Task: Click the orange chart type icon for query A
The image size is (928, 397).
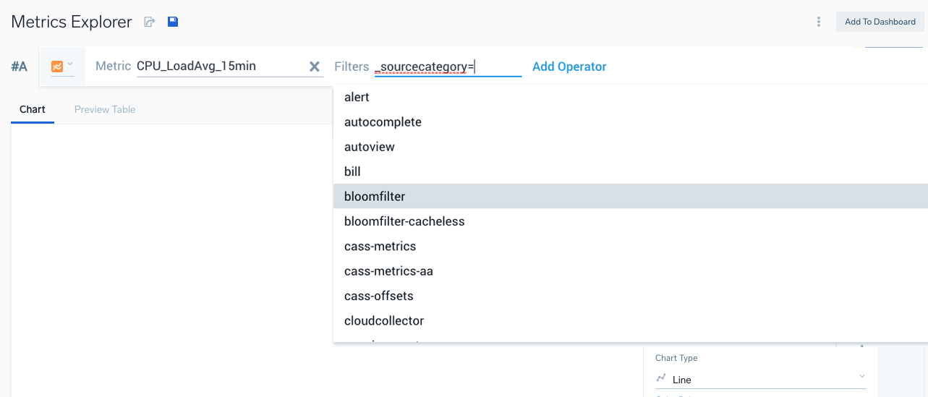Action: pyautogui.click(x=57, y=67)
